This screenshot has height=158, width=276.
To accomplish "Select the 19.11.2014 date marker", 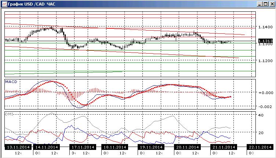I will (x=151, y=147).
